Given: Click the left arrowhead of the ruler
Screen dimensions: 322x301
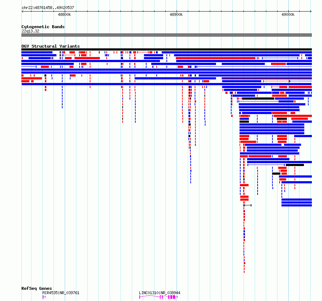Looking at the screenshot, I should coord(22,11).
